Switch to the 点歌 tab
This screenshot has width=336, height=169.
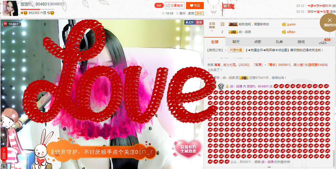[258, 42]
